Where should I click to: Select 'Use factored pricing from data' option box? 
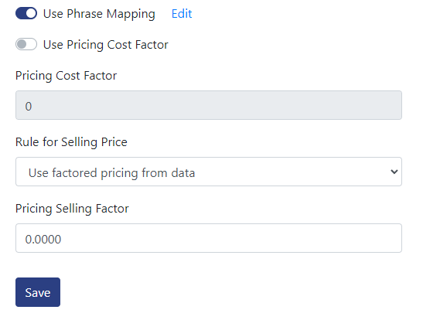209,172
